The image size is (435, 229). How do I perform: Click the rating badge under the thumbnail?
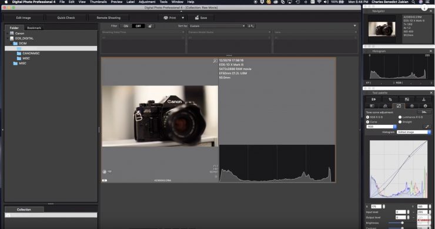(105, 172)
